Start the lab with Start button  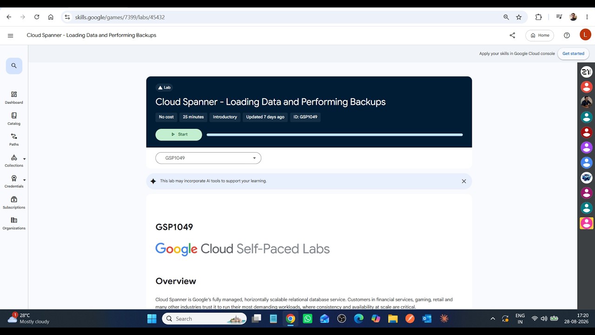(179, 134)
